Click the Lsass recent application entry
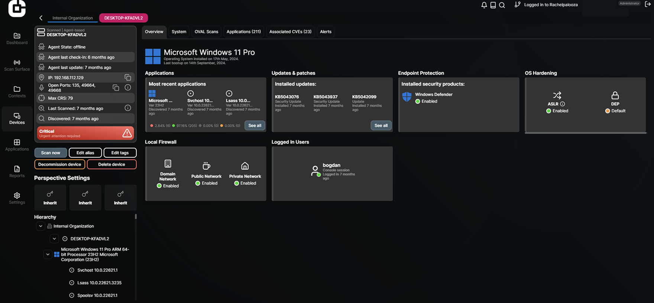654x303 pixels. tap(243, 103)
